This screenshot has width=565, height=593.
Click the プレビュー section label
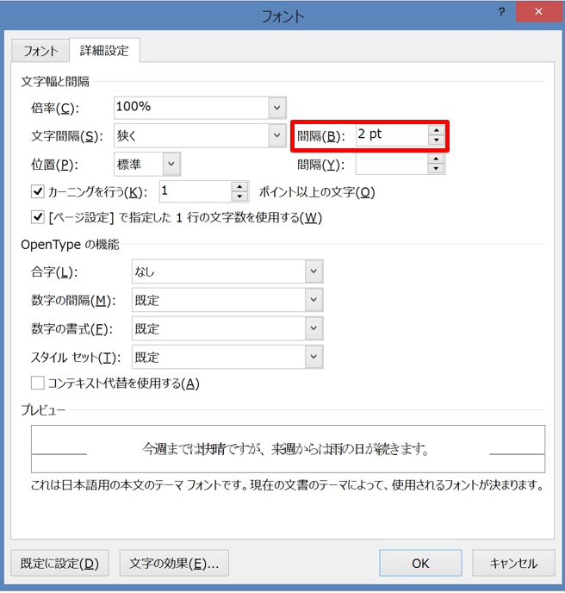point(43,410)
